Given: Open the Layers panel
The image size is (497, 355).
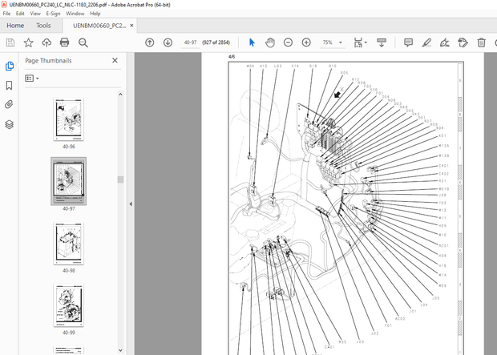Looking at the screenshot, I should pos(9,124).
